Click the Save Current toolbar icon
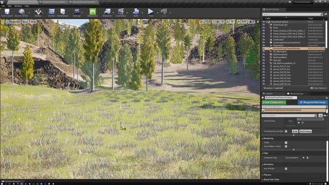The width and height of the screenshot is (329, 185). (x=7, y=12)
